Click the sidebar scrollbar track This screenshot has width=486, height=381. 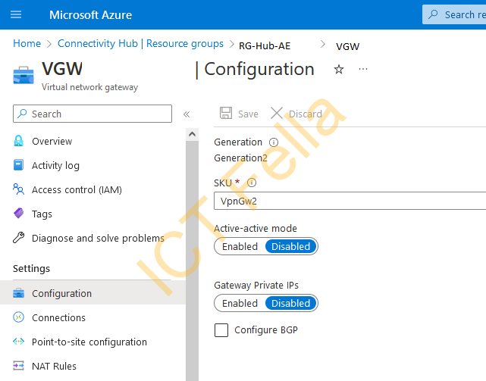(192, 261)
